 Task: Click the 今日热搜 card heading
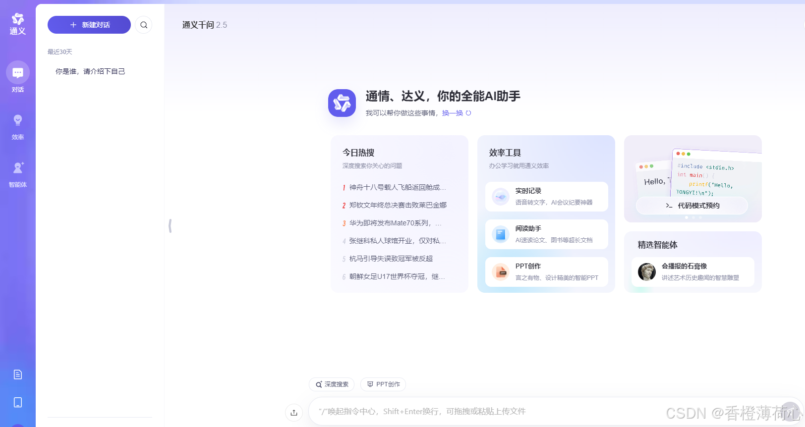coord(358,153)
